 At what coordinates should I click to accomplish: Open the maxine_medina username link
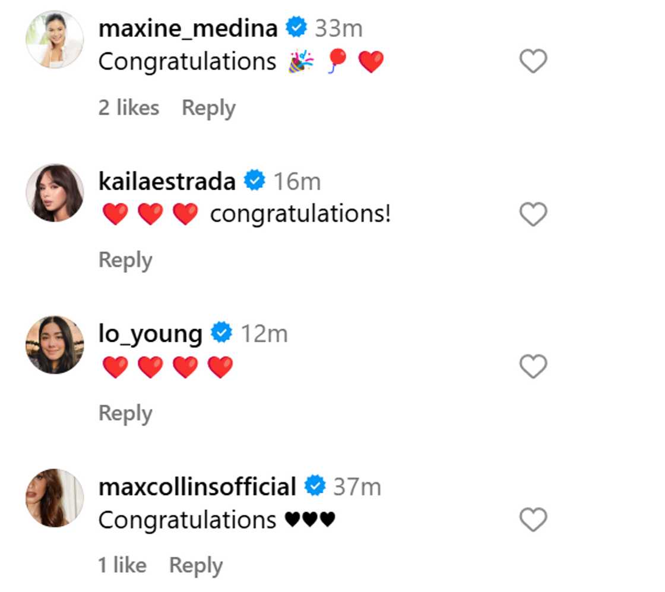click(188, 28)
